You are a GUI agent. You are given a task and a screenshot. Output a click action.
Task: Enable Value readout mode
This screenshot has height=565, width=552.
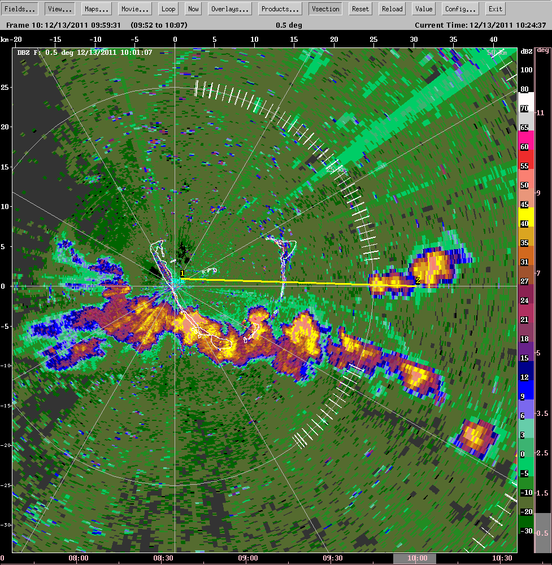(423, 8)
